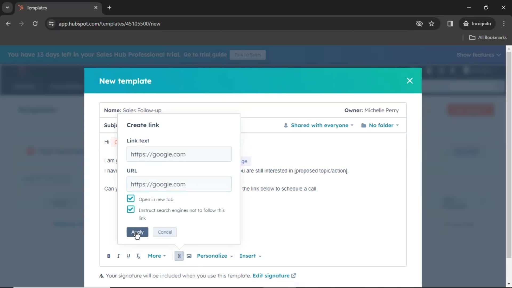The image size is (512, 288).
Task: Uncheck the Open in new tab checkbox
Action: pos(131,199)
